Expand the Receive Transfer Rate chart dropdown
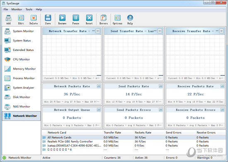 pos(222,31)
